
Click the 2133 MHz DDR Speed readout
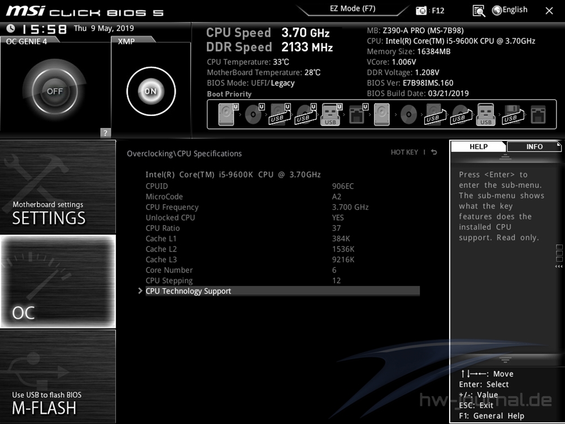coord(307,47)
